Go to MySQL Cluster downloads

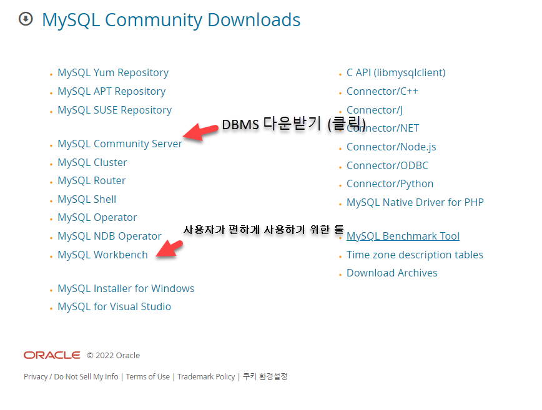click(x=92, y=162)
